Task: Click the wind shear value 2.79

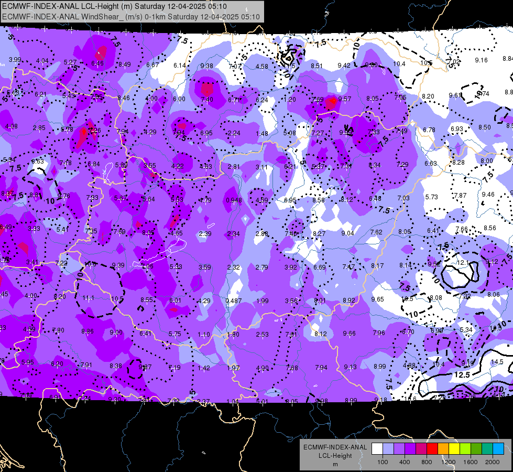Action: pos(261,267)
